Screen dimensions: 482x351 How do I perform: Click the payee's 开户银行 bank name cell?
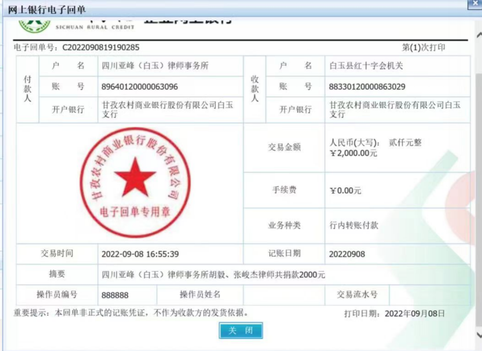398,110
